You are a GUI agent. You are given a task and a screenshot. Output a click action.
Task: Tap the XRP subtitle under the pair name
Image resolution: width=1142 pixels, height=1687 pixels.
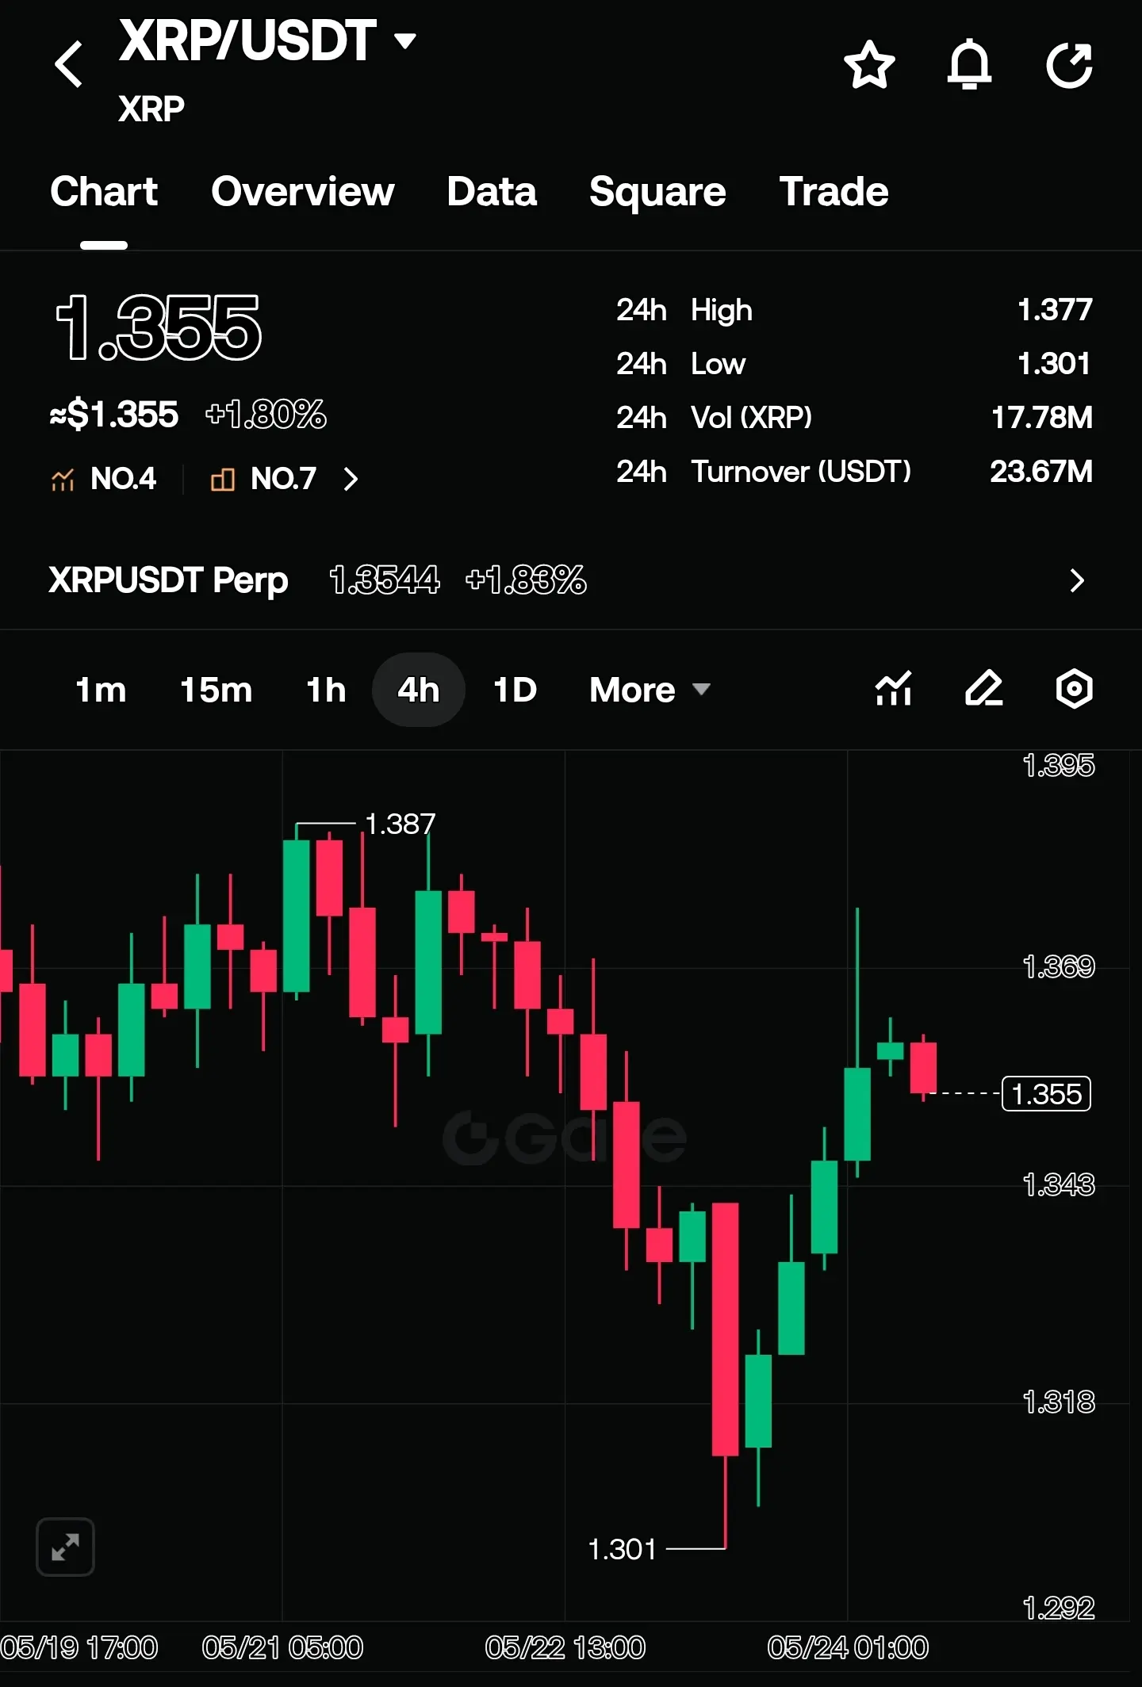click(151, 109)
